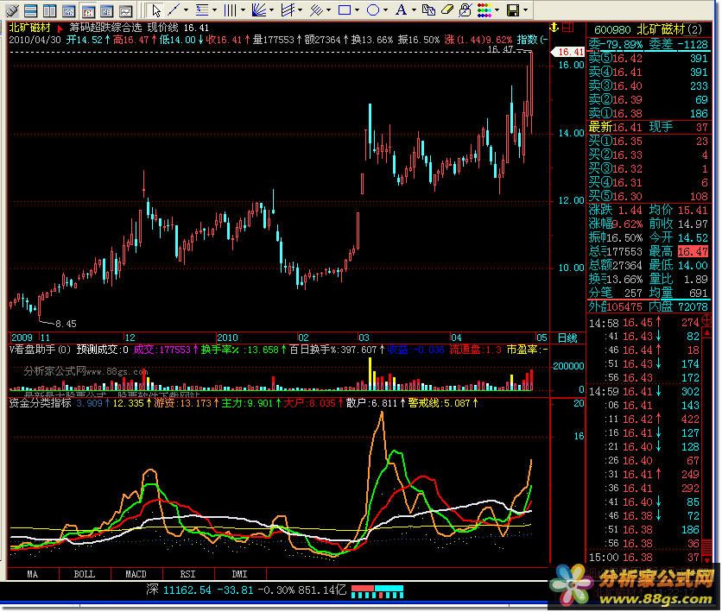
Task: Pick the fan lines drawing tool
Action: [258, 10]
